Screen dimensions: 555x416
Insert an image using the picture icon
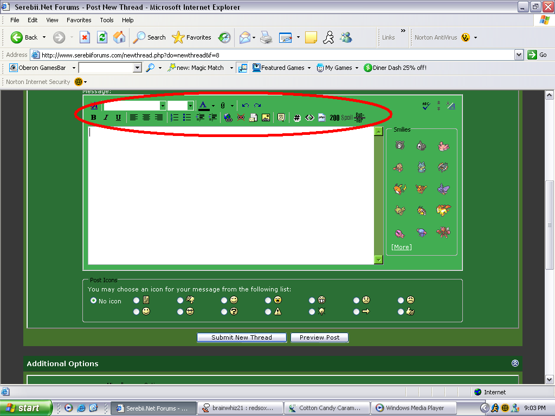tap(266, 118)
